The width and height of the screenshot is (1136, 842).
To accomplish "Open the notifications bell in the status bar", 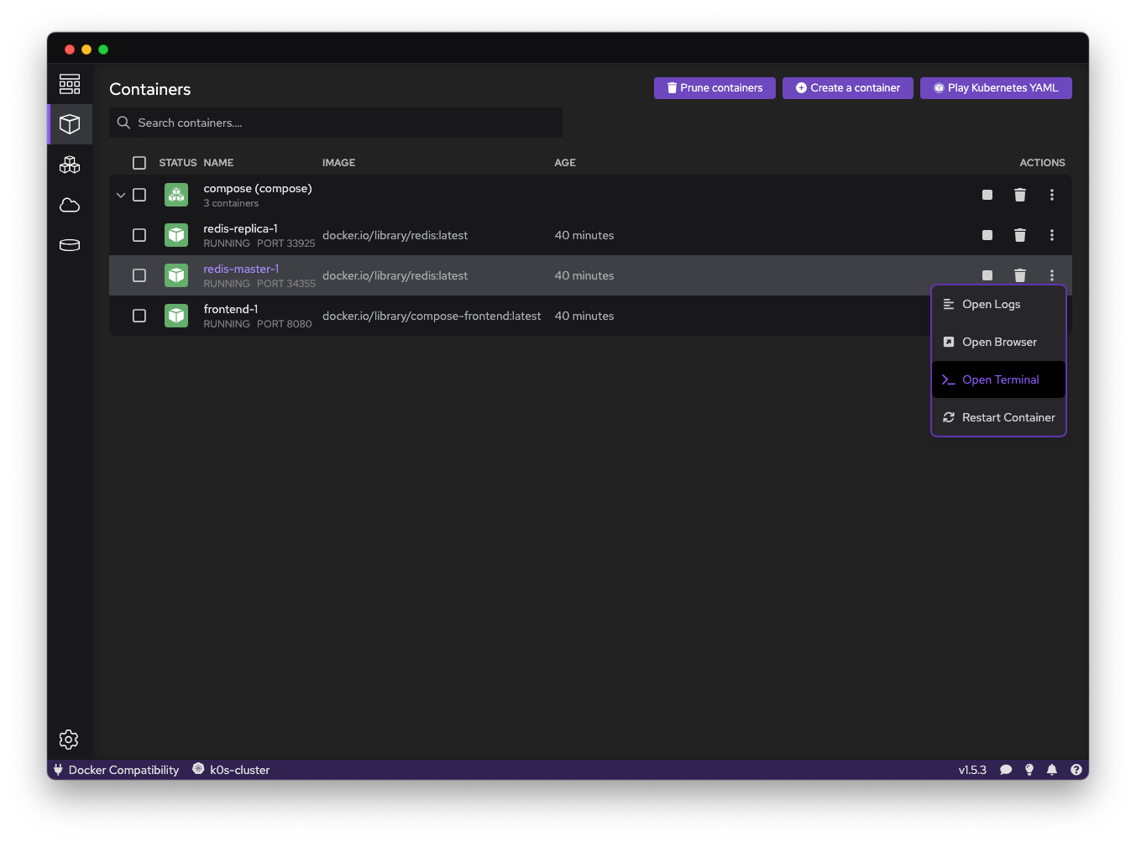I will click(x=1052, y=770).
